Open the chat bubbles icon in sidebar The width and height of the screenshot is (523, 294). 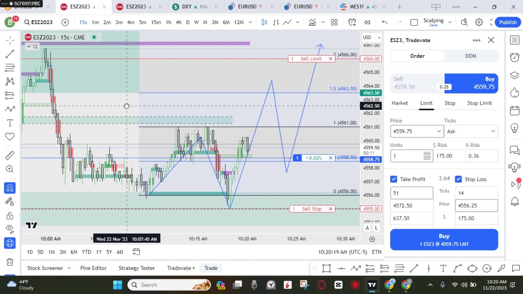click(514, 150)
